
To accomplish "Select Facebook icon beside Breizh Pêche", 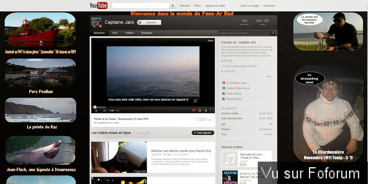I will pyautogui.click(x=224, y=99).
